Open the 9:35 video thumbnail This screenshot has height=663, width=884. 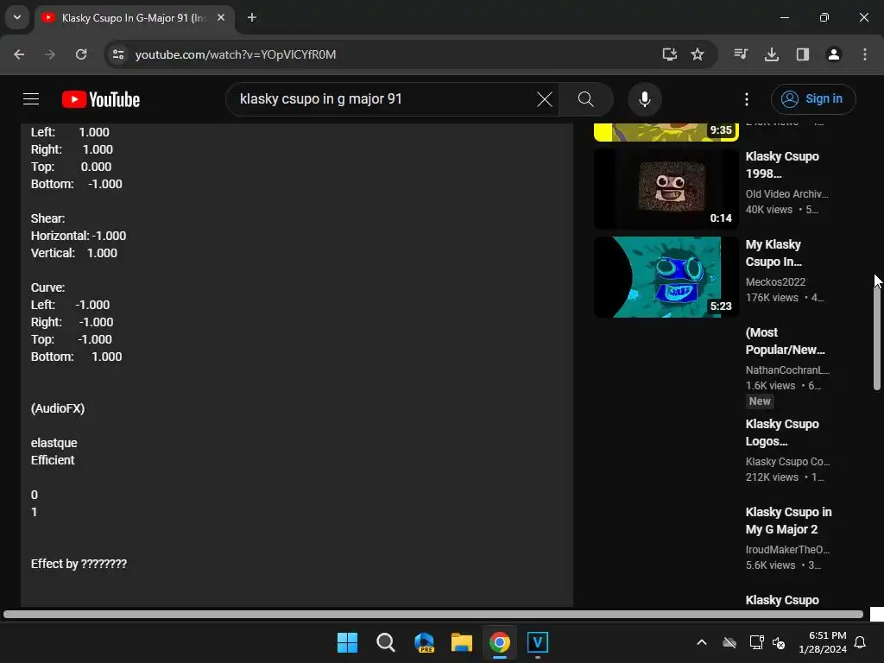(666, 132)
